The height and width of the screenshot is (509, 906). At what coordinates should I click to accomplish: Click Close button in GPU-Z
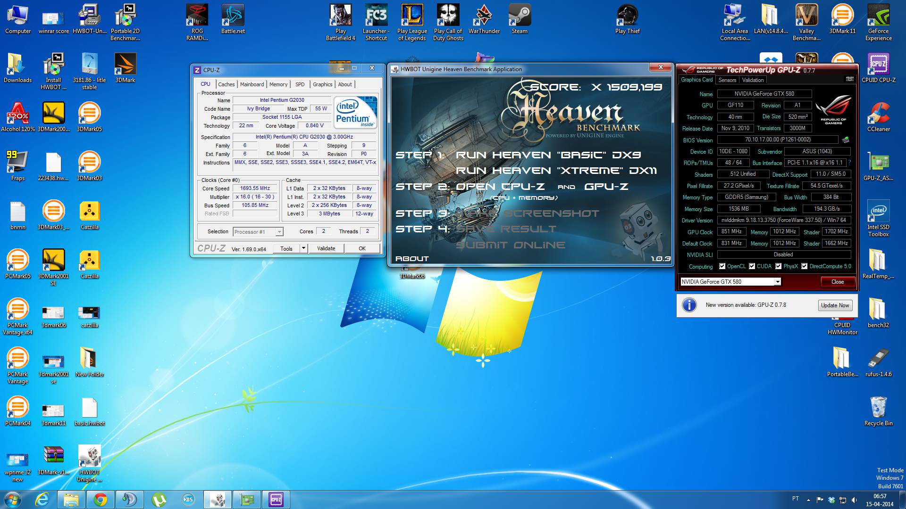[838, 282]
